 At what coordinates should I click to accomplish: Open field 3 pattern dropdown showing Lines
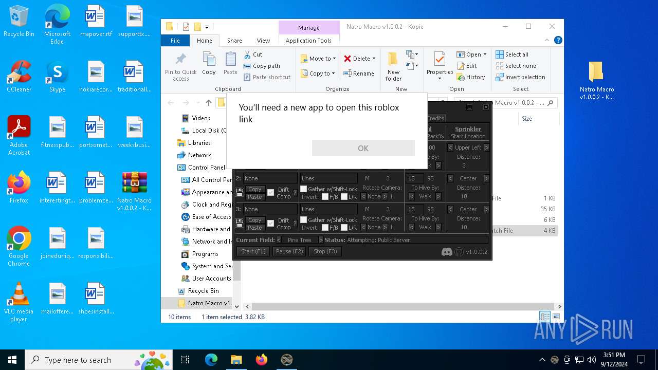click(x=328, y=209)
